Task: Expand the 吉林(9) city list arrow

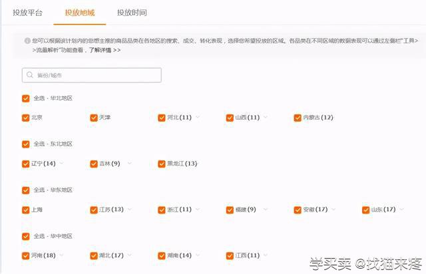Action: (130, 163)
